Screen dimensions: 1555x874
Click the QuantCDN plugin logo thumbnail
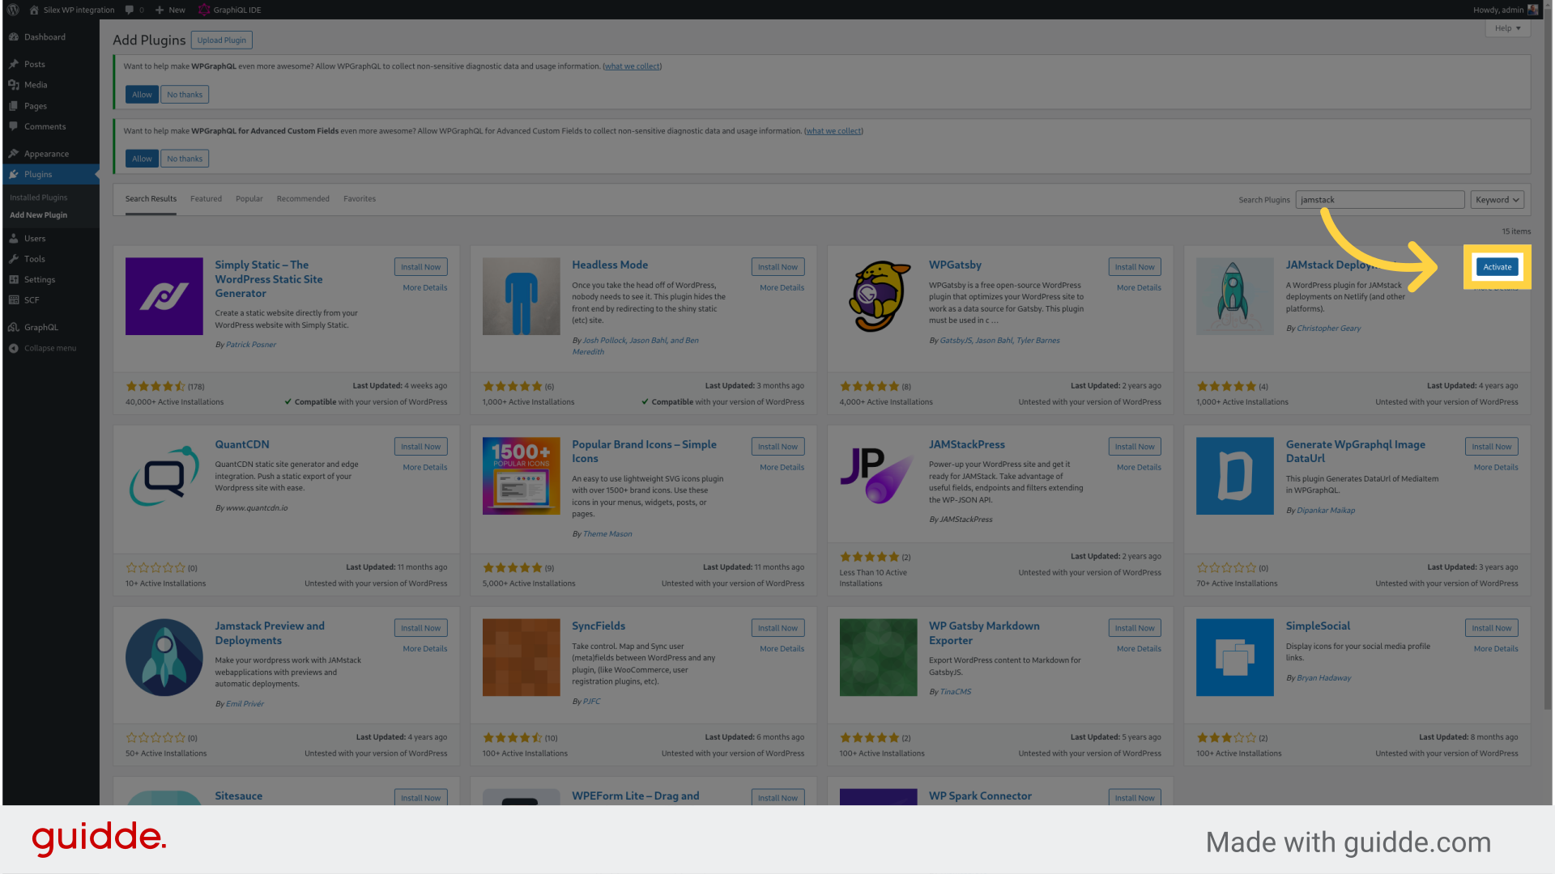click(164, 476)
